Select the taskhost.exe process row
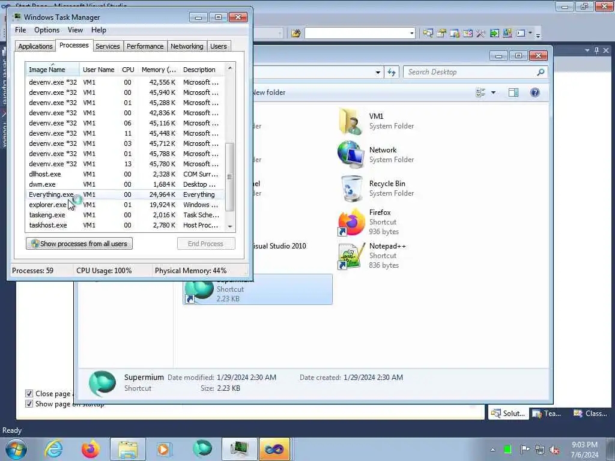 pos(125,225)
